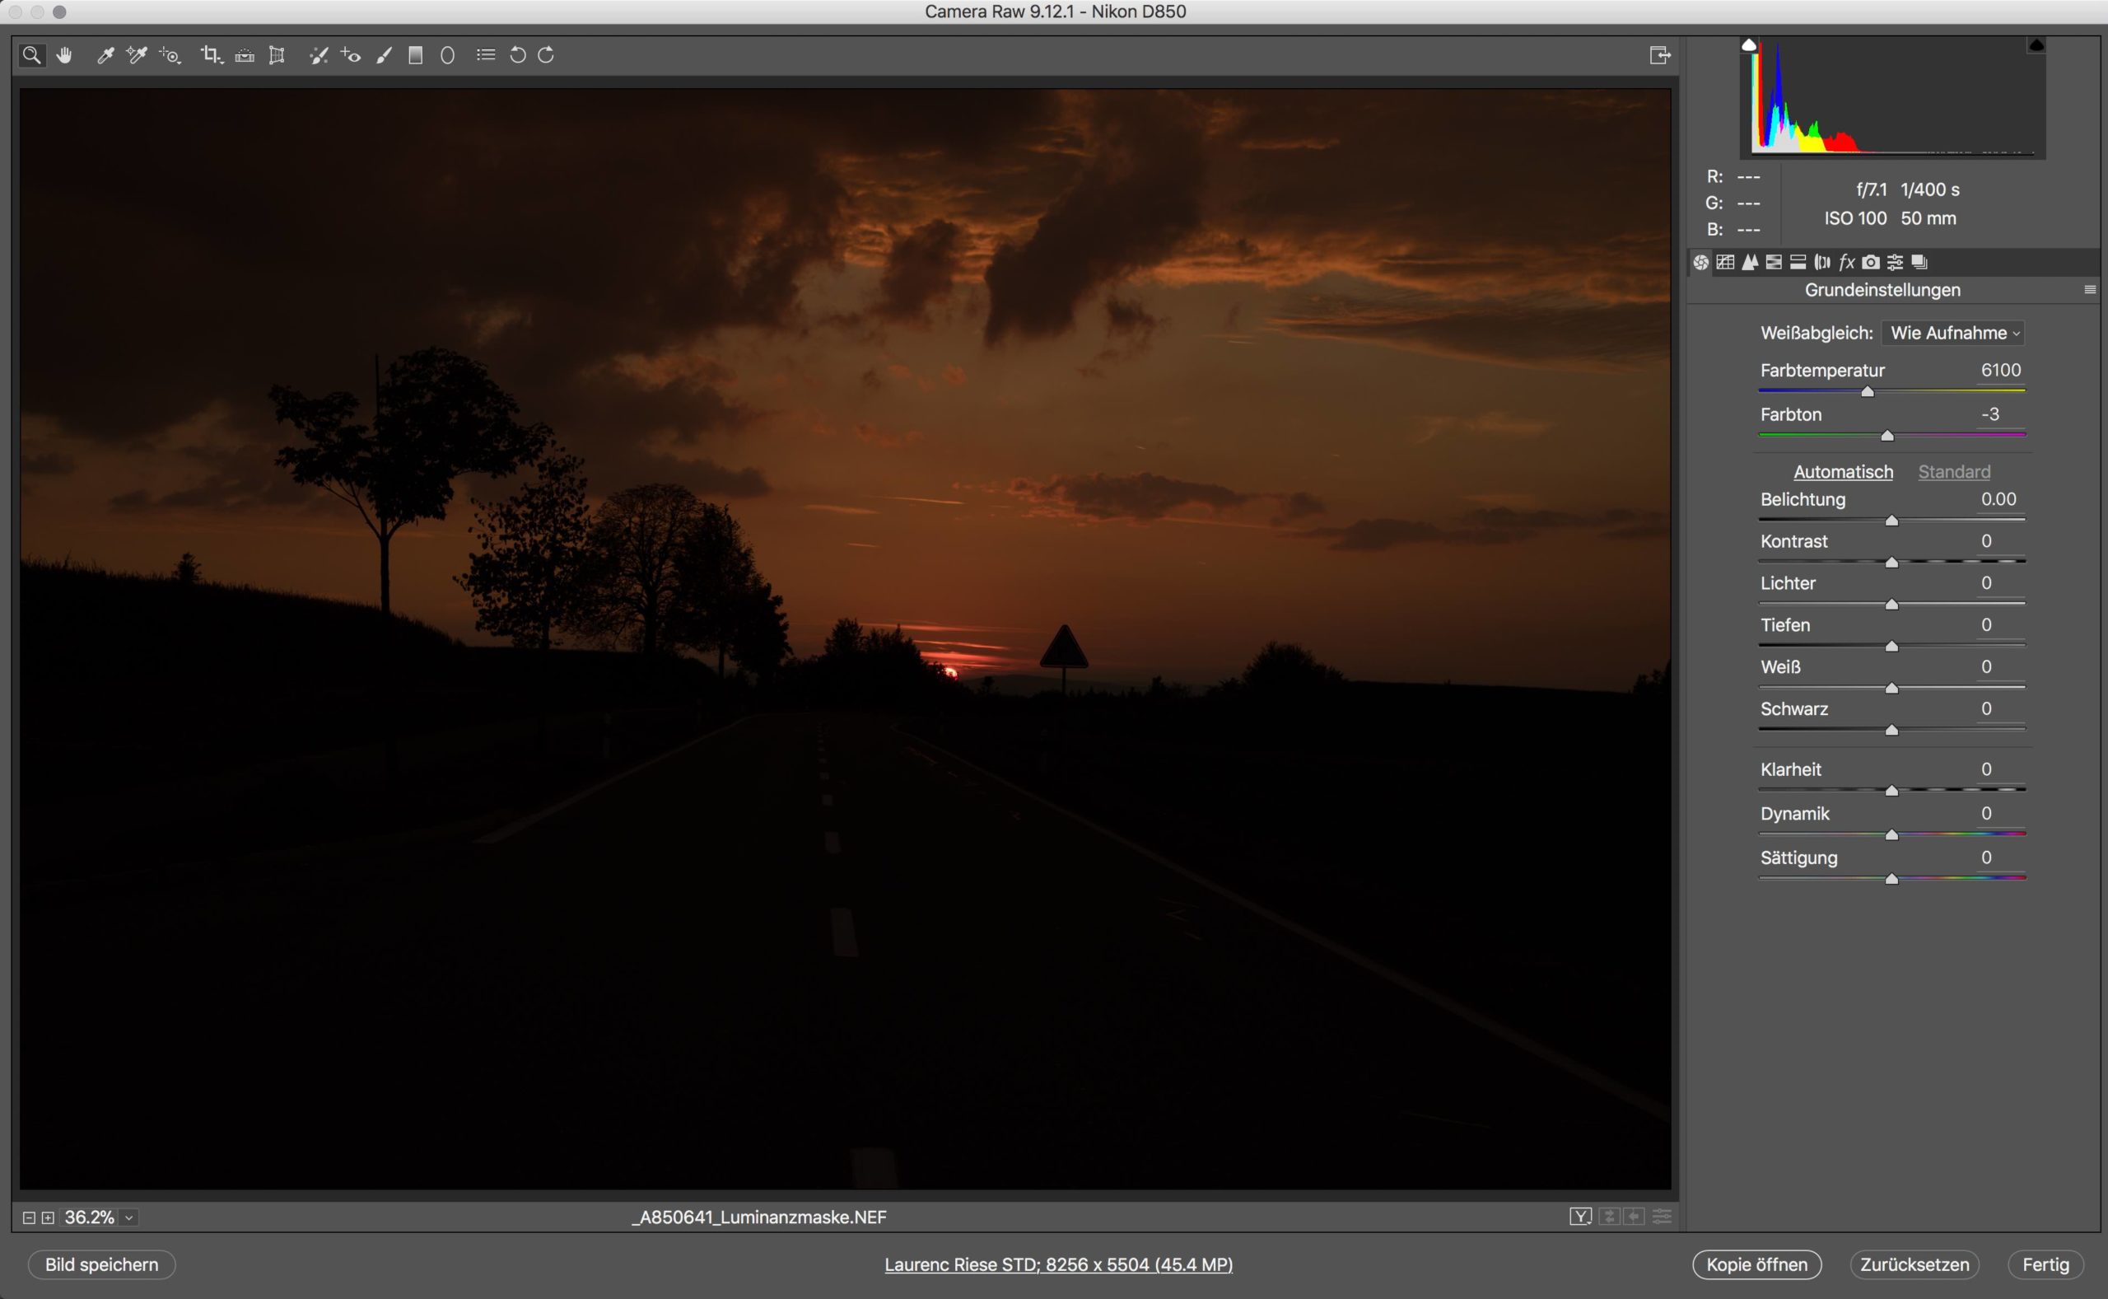
Task: Open the Transform tool
Action: [277, 56]
